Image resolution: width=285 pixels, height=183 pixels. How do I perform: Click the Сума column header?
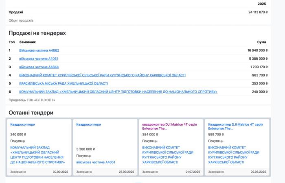[x=261, y=42]
